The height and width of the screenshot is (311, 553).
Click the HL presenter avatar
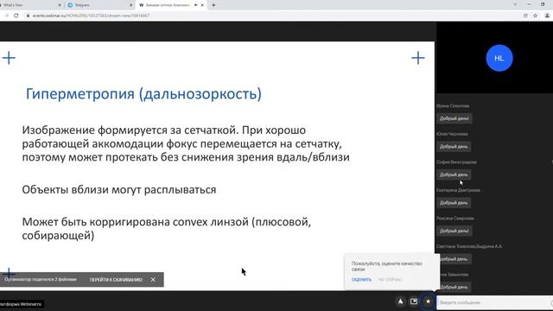(x=499, y=58)
